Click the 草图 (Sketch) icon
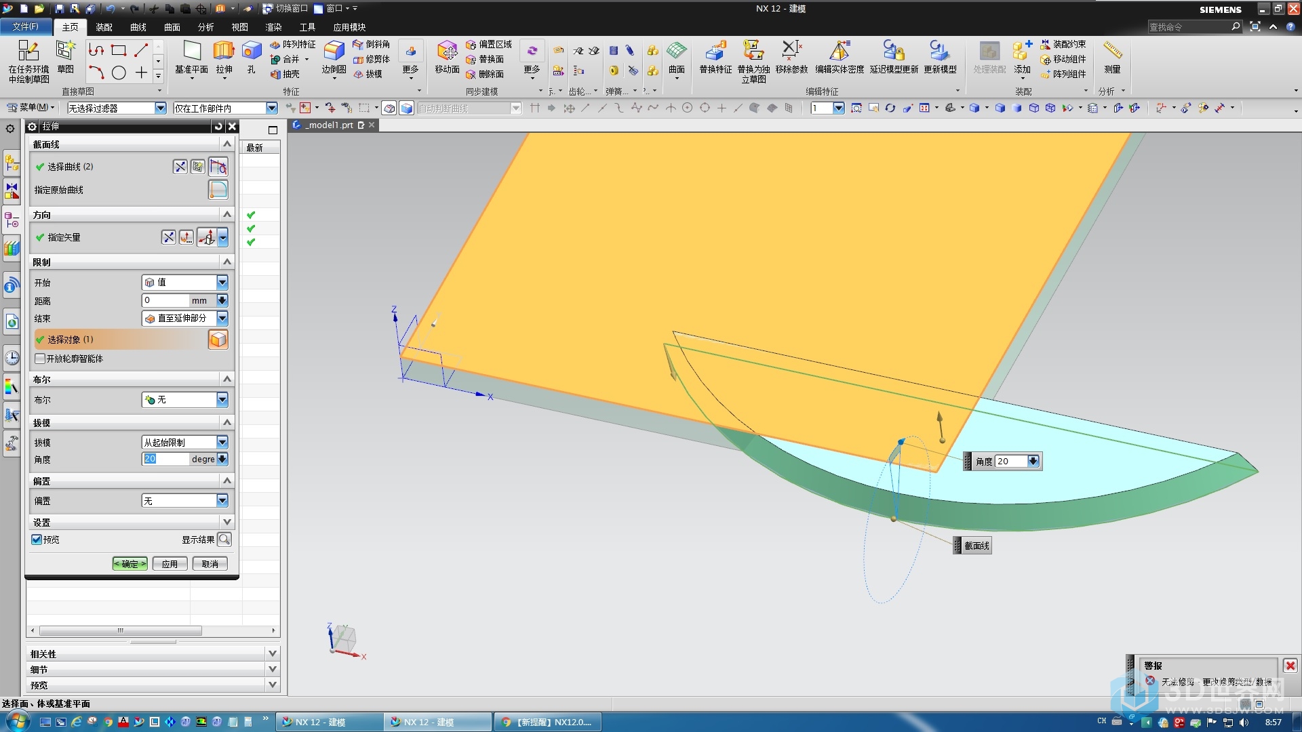The height and width of the screenshot is (732, 1302). [x=66, y=58]
